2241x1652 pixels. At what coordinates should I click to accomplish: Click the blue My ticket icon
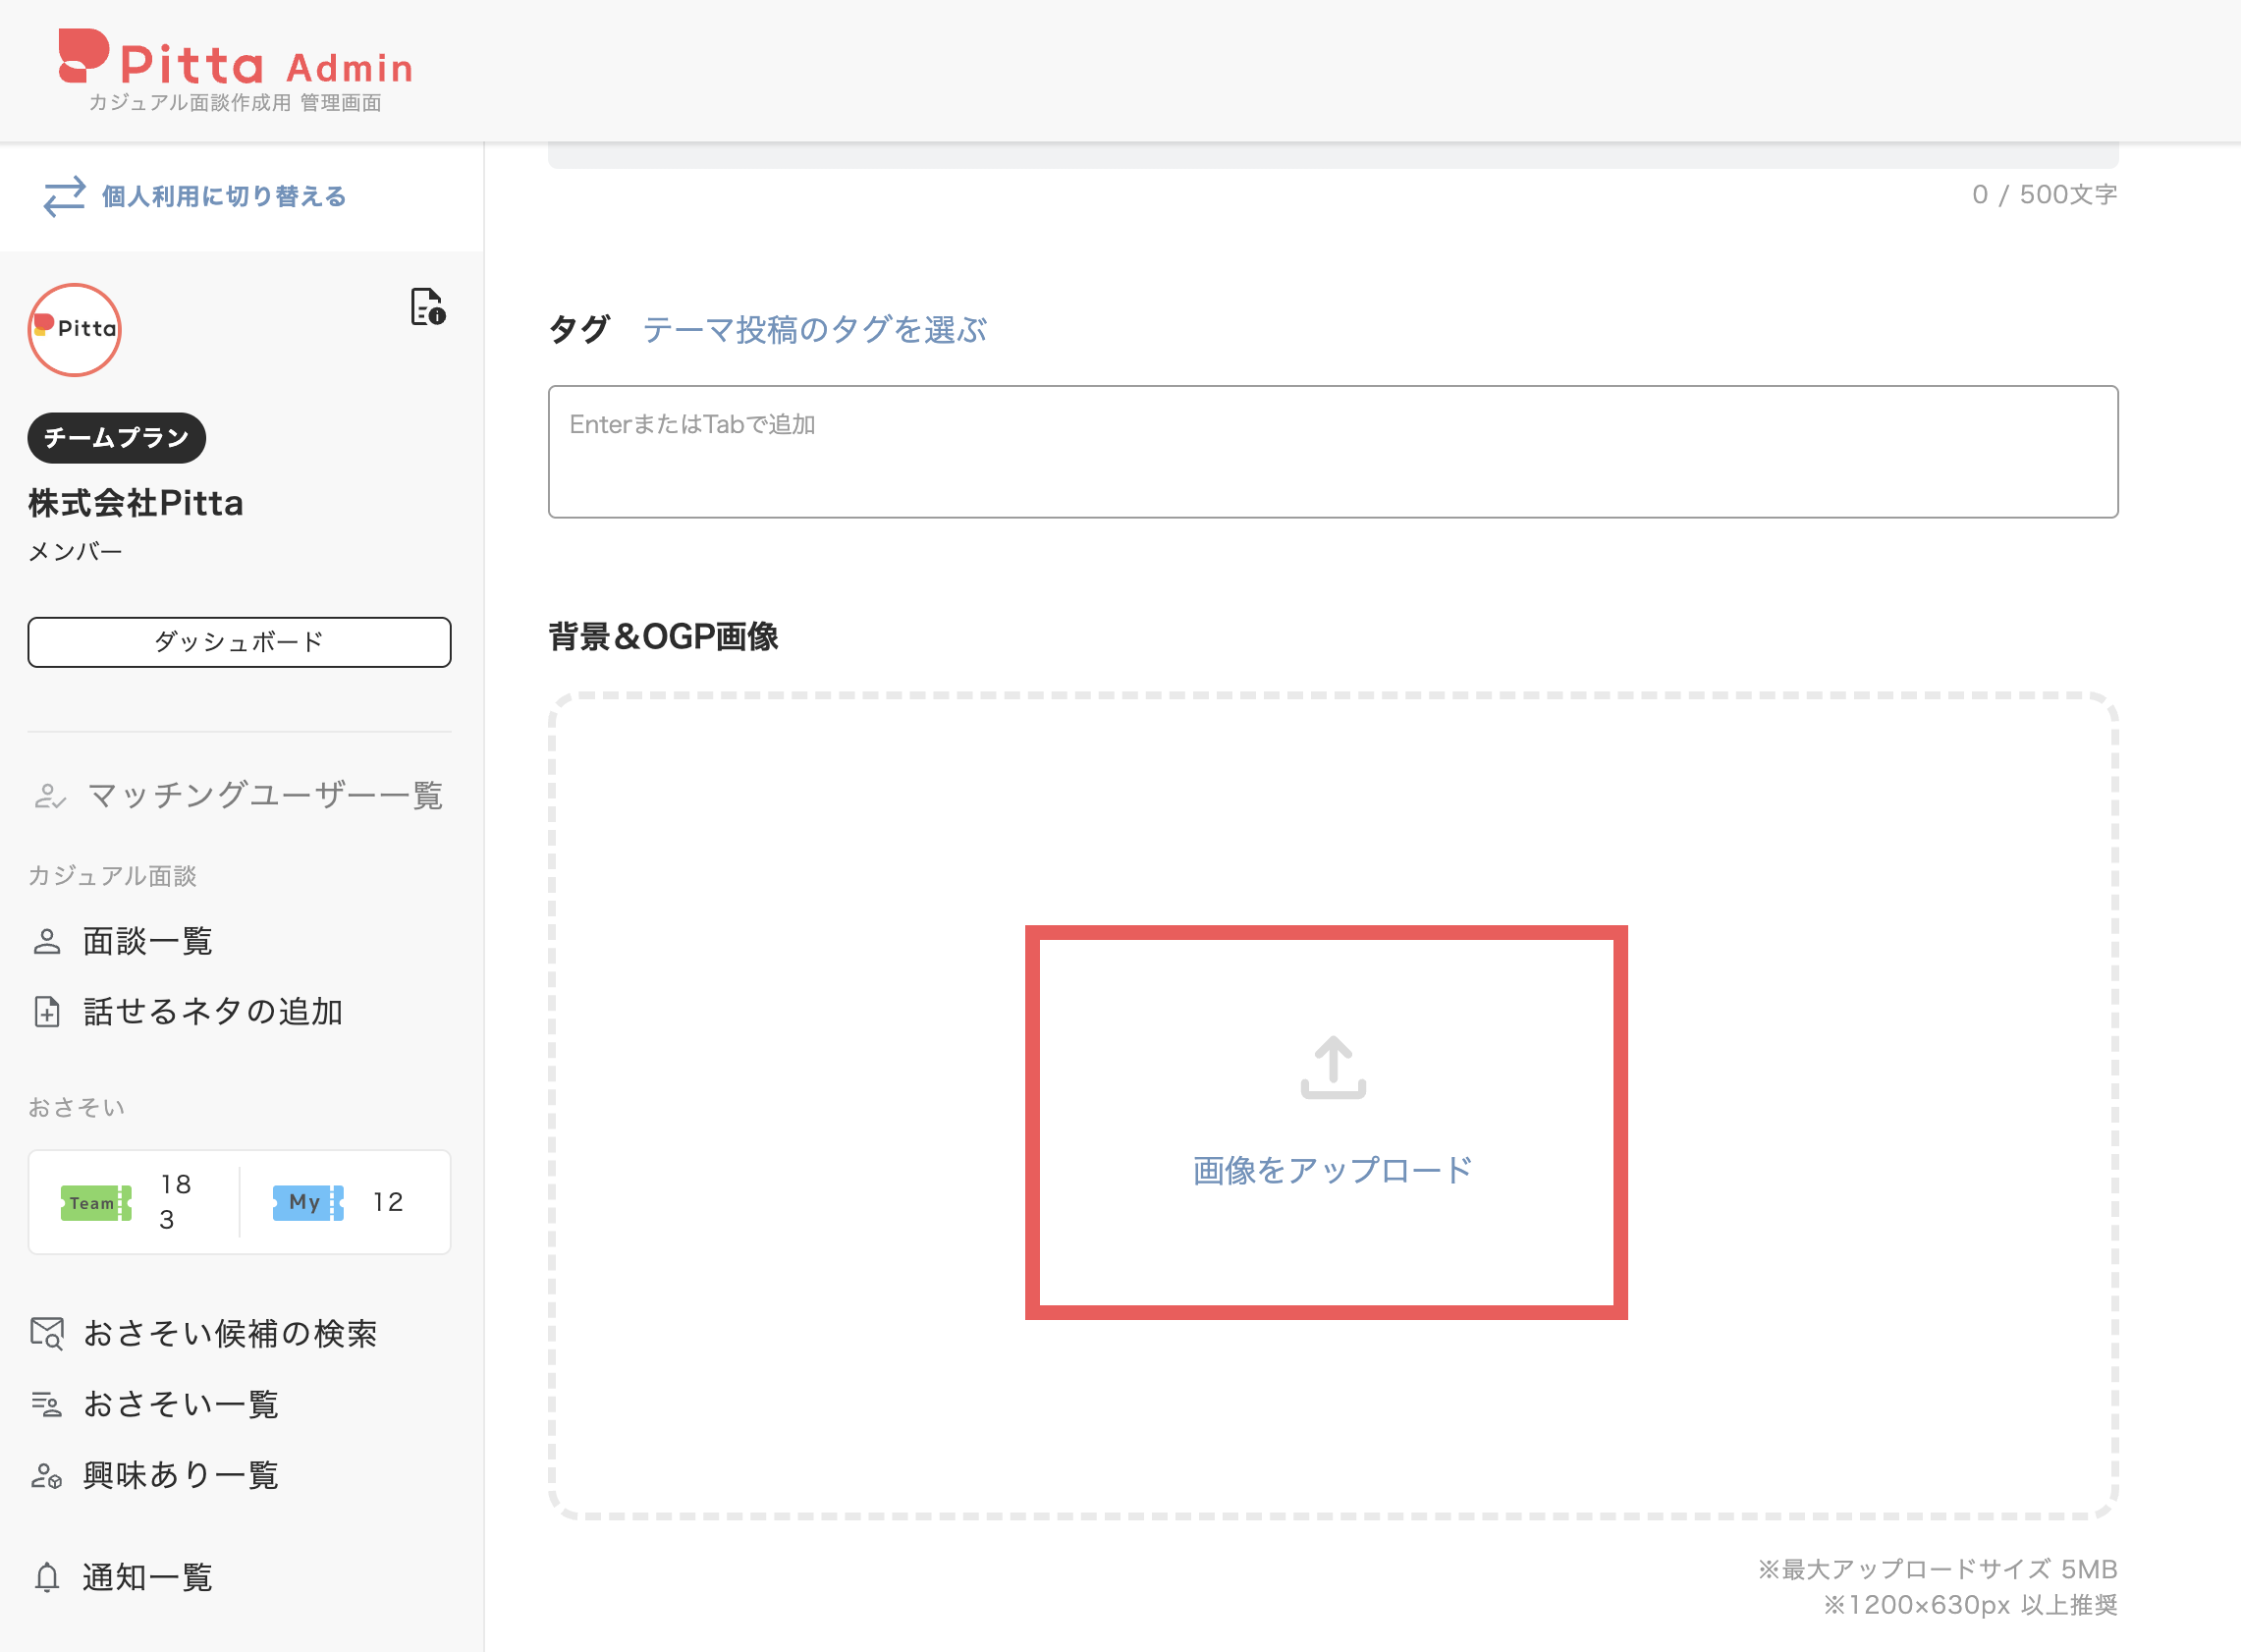[x=308, y=1202]
